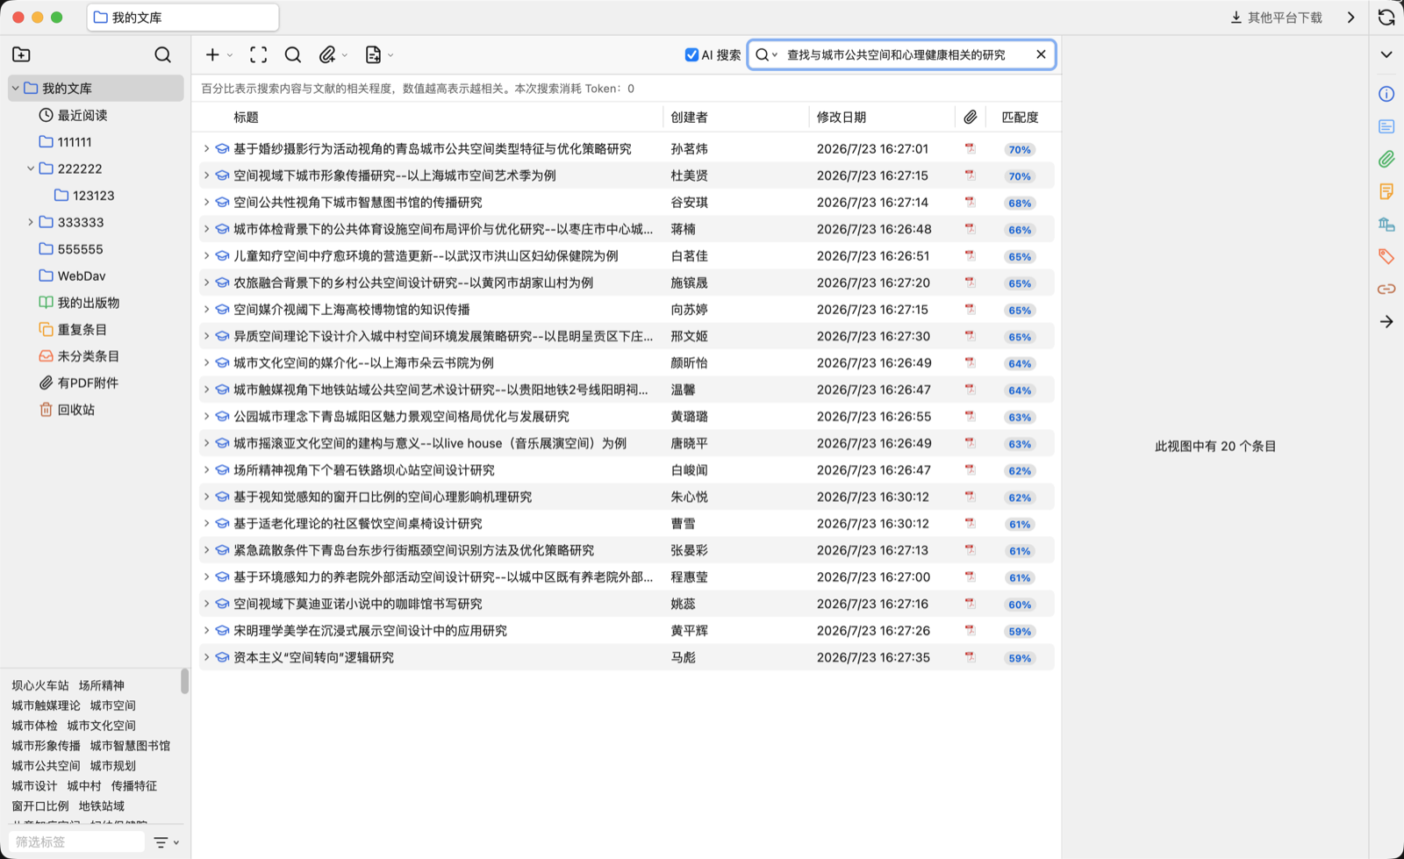
Task: Click the 城市智慧图书馆 tag
Action: pyautogui.click(x=130, y=746)
